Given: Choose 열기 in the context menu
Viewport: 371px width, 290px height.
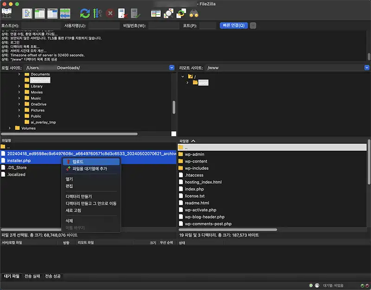Looking at the screenshot, I should coord(91,179).
